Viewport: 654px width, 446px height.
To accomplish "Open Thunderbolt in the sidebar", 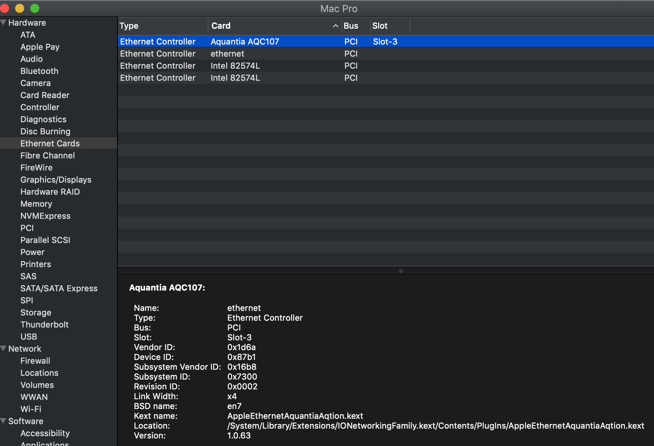I will coord(45,325).
